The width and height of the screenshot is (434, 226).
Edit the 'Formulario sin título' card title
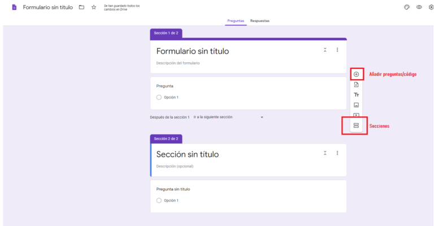tap(193, 51)
